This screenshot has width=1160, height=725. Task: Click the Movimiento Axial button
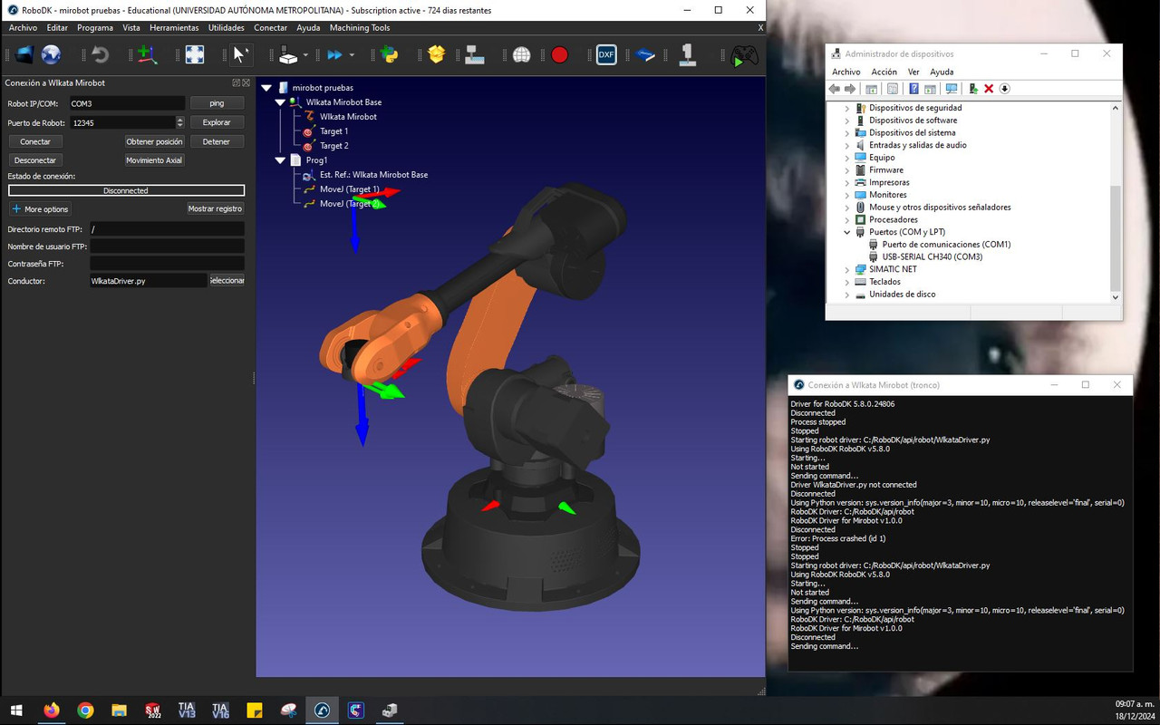pyautogui.click(x=154, y=160)
